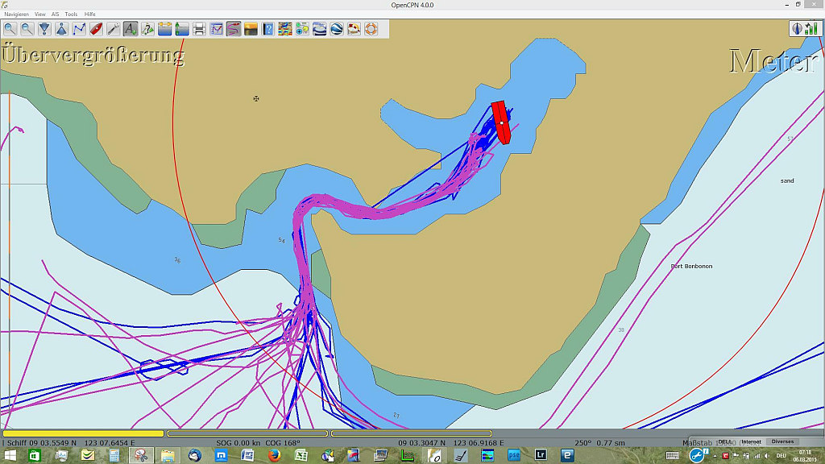
Task: Open the route creation tool
Action: tap(79, 29)
